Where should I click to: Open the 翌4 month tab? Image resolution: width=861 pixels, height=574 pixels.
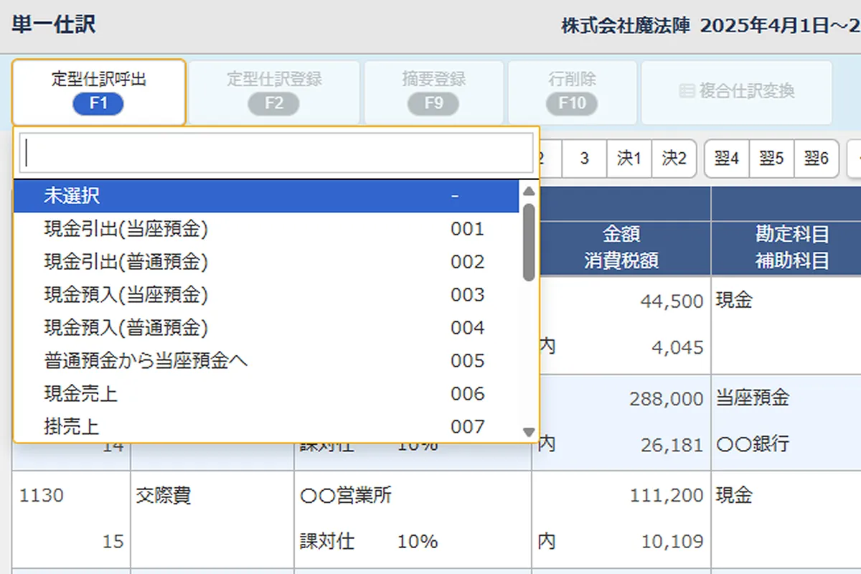[x=727, y=159]
